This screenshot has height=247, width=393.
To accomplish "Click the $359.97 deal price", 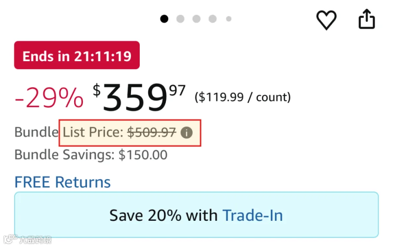I will pyautogui.click(x=139, y=97).
